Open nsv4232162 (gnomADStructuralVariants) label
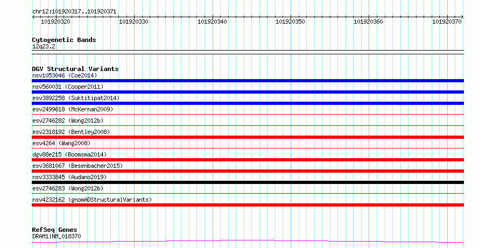The image size is (479, 248). tap(92, 200)
